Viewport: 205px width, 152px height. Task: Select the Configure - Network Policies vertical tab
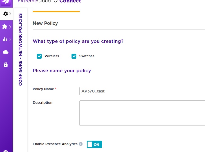tap(21, 49)
